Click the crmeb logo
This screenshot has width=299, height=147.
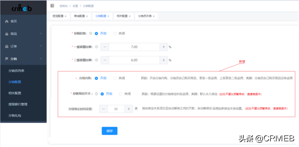[x=21, y=8]
